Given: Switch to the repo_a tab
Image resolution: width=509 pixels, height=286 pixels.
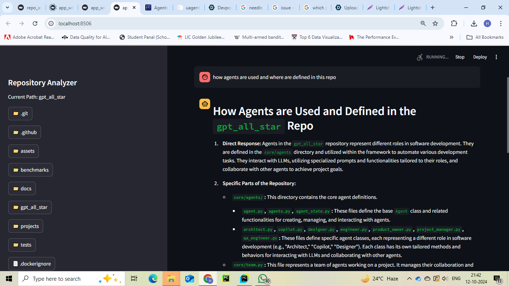Looking at the screenshot, I should 30,7.
